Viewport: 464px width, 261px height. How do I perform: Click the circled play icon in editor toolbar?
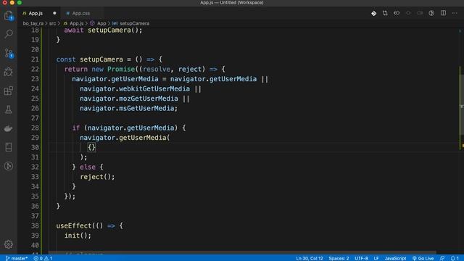click(431, 13)
